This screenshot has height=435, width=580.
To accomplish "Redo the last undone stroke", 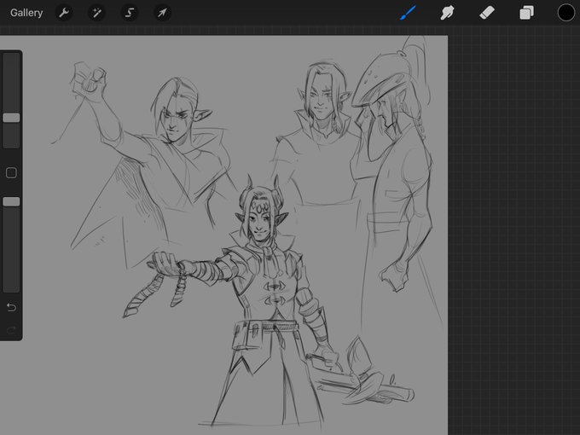I will pos(11,329).
